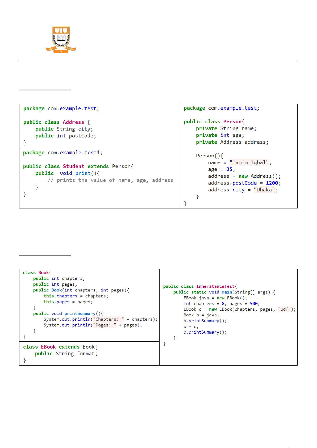Click the Address class name declaration
The height and width of the screenshot is (448, 317).
73,122
